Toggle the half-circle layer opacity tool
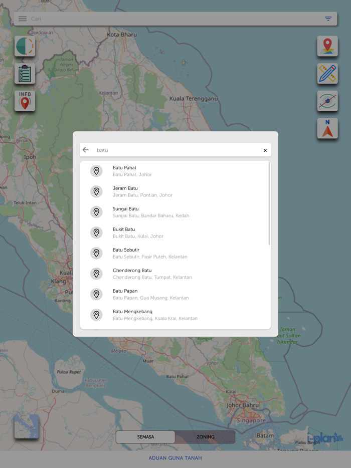 point(25,46)
